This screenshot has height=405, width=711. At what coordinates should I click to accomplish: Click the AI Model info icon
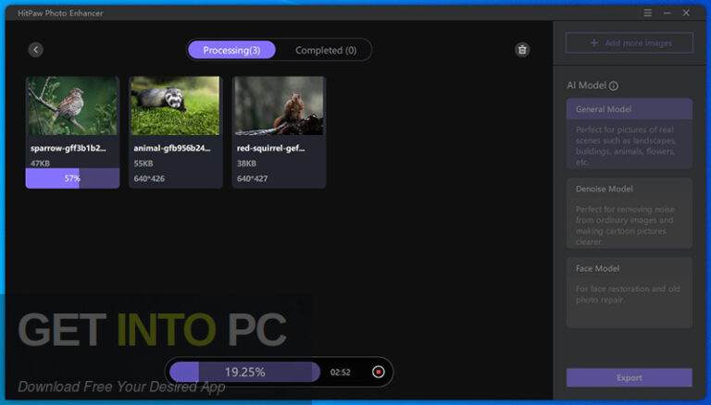pyautogui.click(x=614, y=86)
